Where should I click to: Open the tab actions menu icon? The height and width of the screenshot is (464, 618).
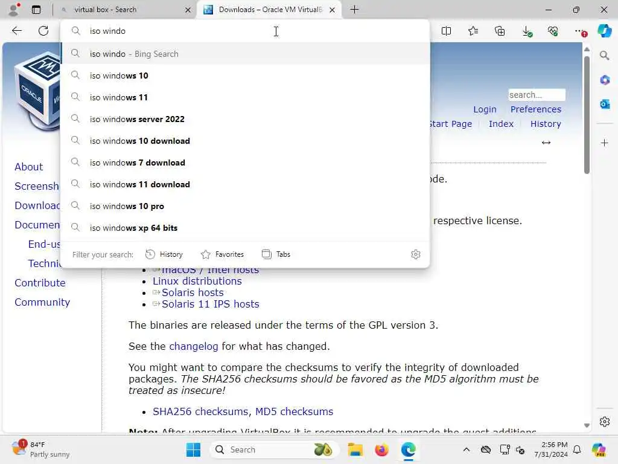click(x=36, y=10)
